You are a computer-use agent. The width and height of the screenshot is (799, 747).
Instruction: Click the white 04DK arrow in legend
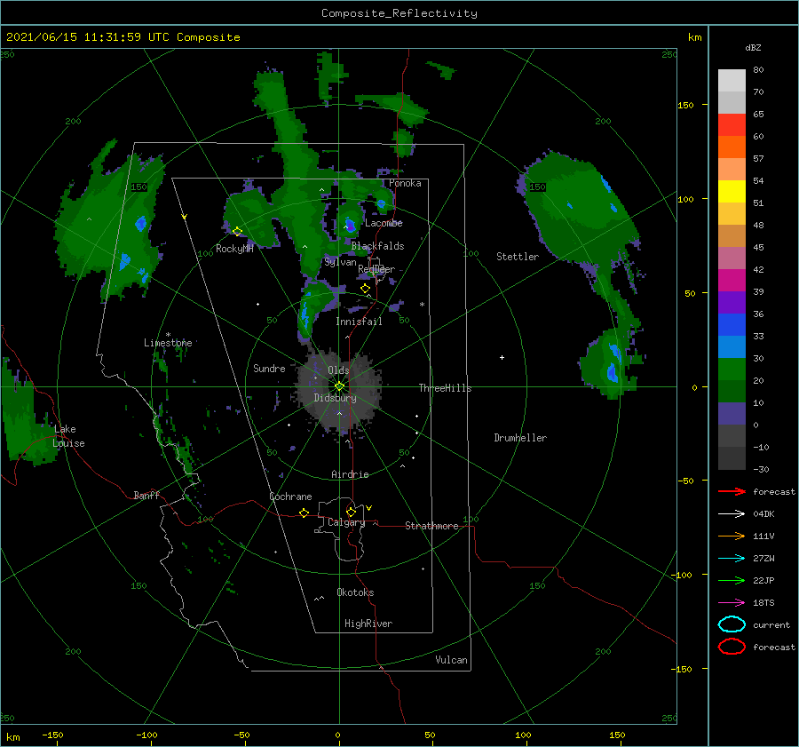[x=732, y=513]
